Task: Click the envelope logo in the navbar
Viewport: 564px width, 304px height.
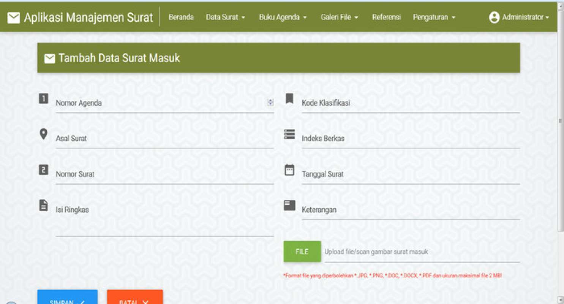Action: [14, 17]
